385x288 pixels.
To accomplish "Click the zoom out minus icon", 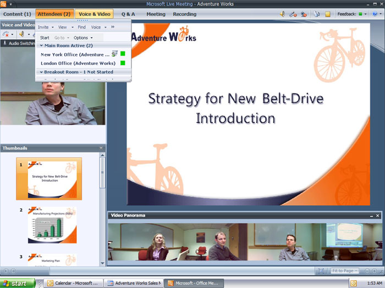I will tap(367, 271).
